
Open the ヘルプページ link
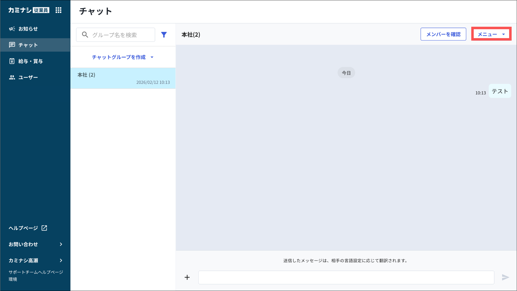pyautogui.click(x=23, y=228)
